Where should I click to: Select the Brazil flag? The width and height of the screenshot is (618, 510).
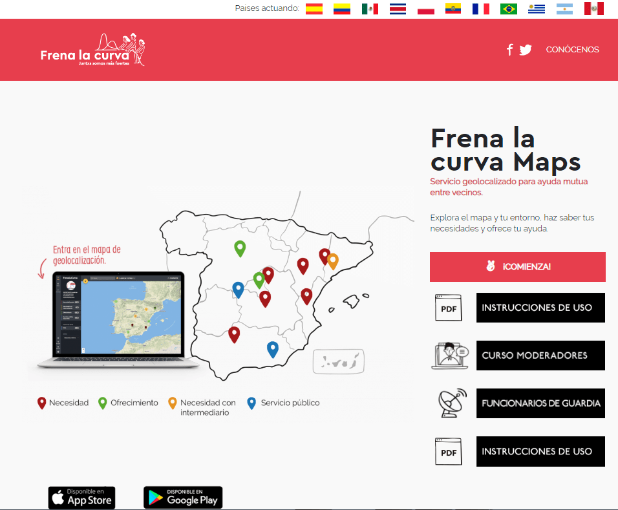[x=508, y=8]
